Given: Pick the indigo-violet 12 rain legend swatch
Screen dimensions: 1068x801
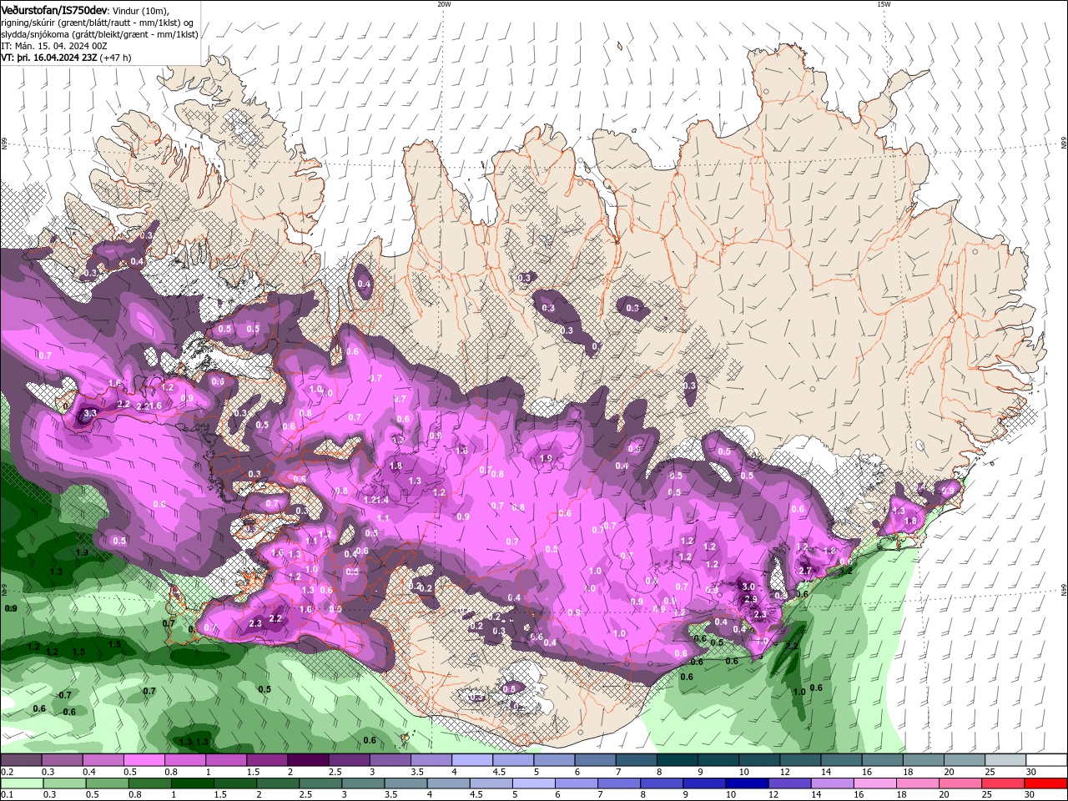Looking at the screenshot, I should click(789, 783).
